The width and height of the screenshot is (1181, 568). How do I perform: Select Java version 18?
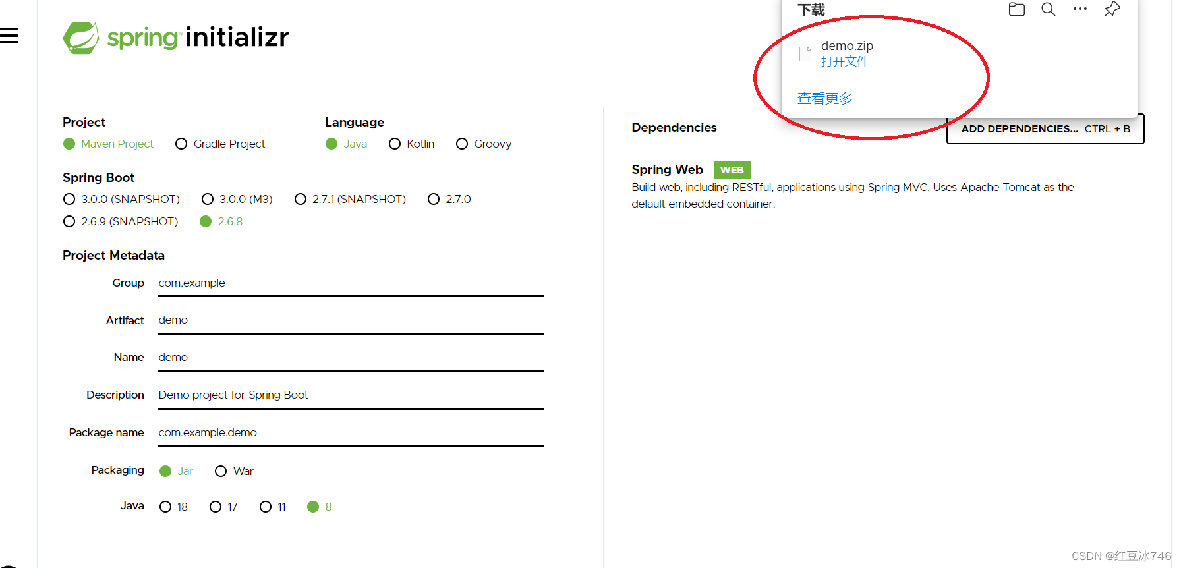point(174,507)
